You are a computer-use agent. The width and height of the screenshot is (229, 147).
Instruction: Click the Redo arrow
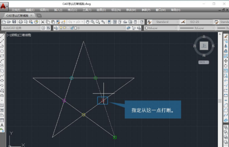pyautogui.click(x=78, y=22)
